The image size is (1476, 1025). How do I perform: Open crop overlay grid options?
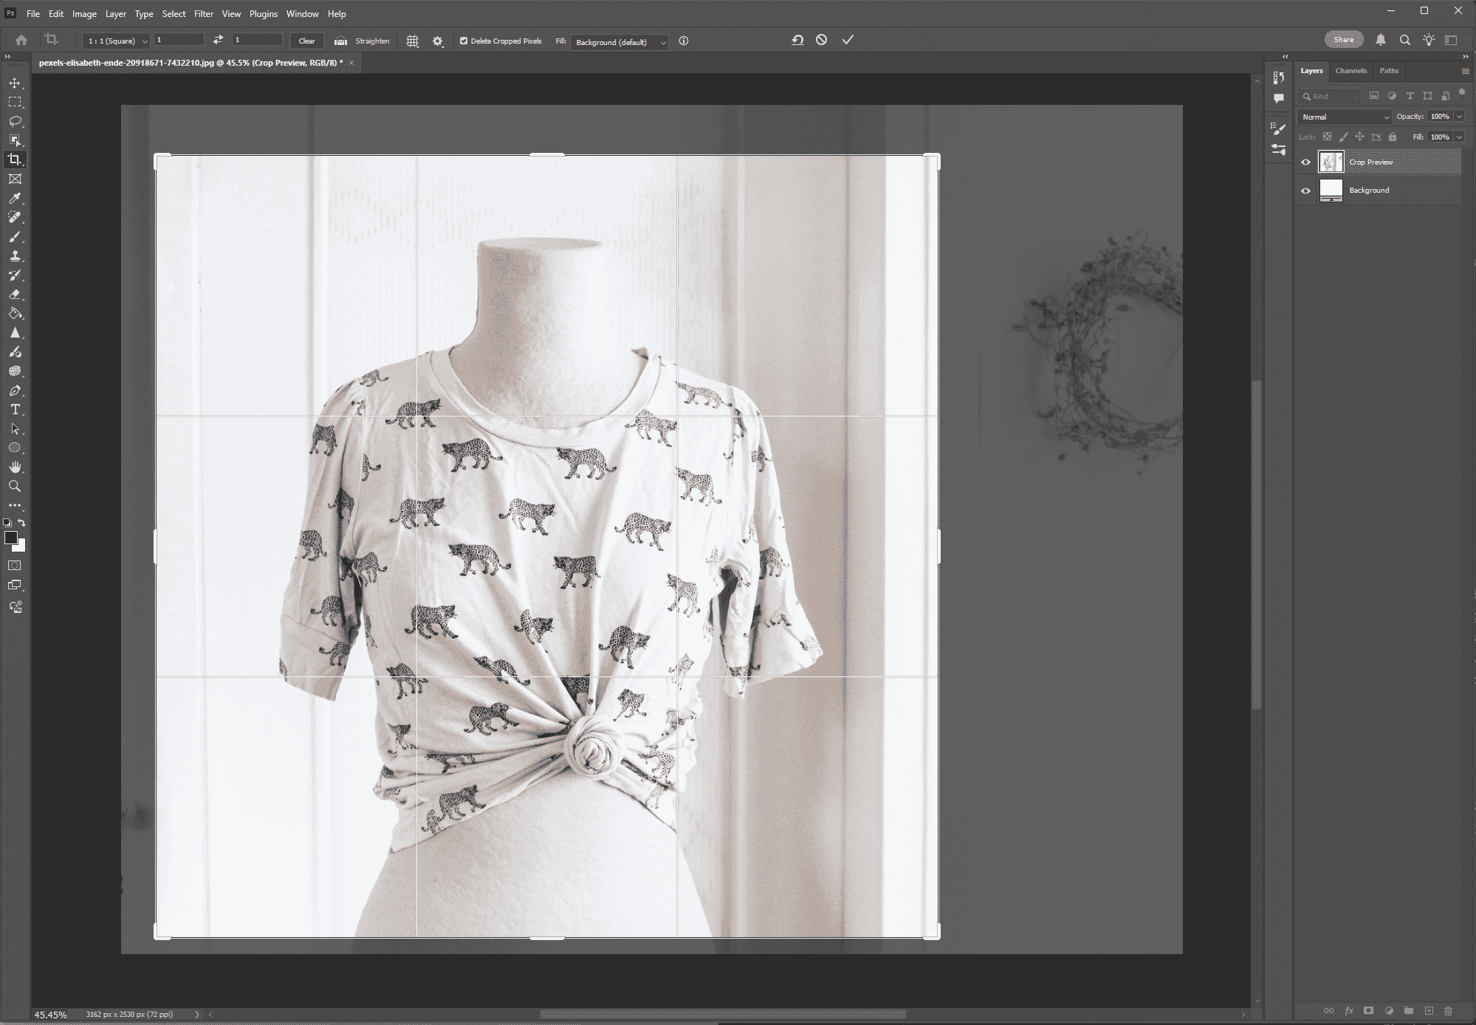tap(413, 41)
